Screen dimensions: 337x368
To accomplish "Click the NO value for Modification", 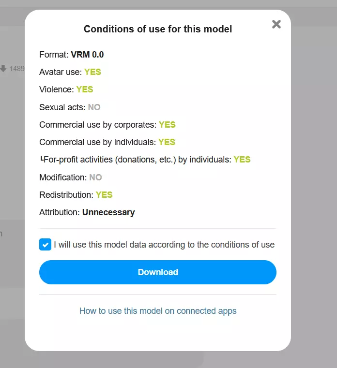I will pos(95,177).
